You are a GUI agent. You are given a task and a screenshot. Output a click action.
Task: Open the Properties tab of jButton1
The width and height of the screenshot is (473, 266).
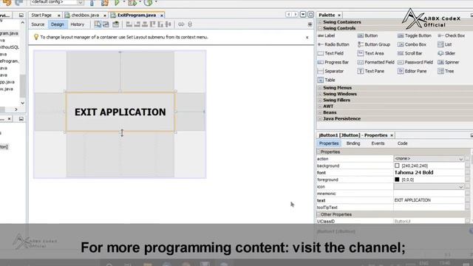click(x=329, y=143)
